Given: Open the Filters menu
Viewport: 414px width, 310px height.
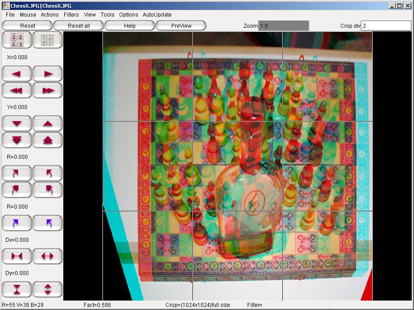Looking at the screenshot, I should point(71,15).
